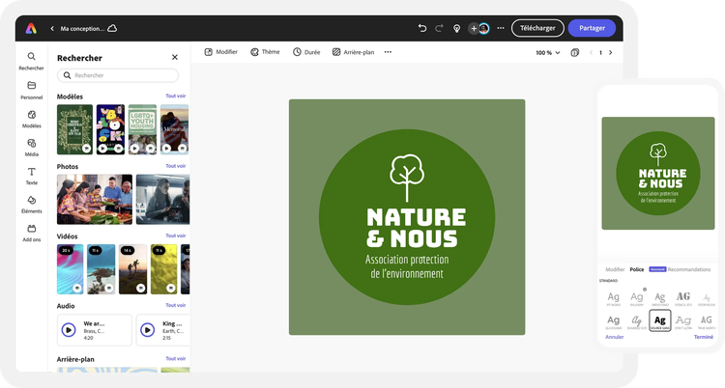The width and height of the screenshot is (725, 388).
Task: Select the NATURE & NOUS title text on canvas
Action: coord(416,228)
